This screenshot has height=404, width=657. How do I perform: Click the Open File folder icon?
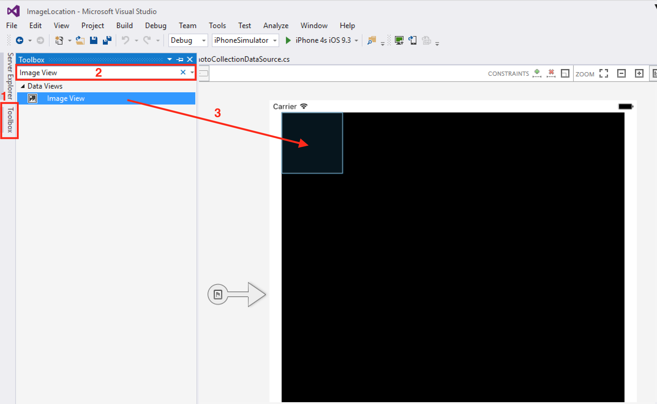[x=80, y=40]
